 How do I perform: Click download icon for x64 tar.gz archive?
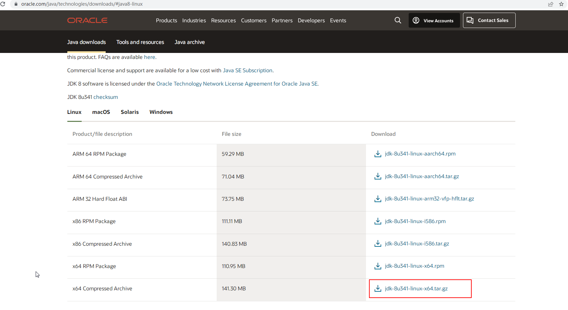[x=378, y=289]
